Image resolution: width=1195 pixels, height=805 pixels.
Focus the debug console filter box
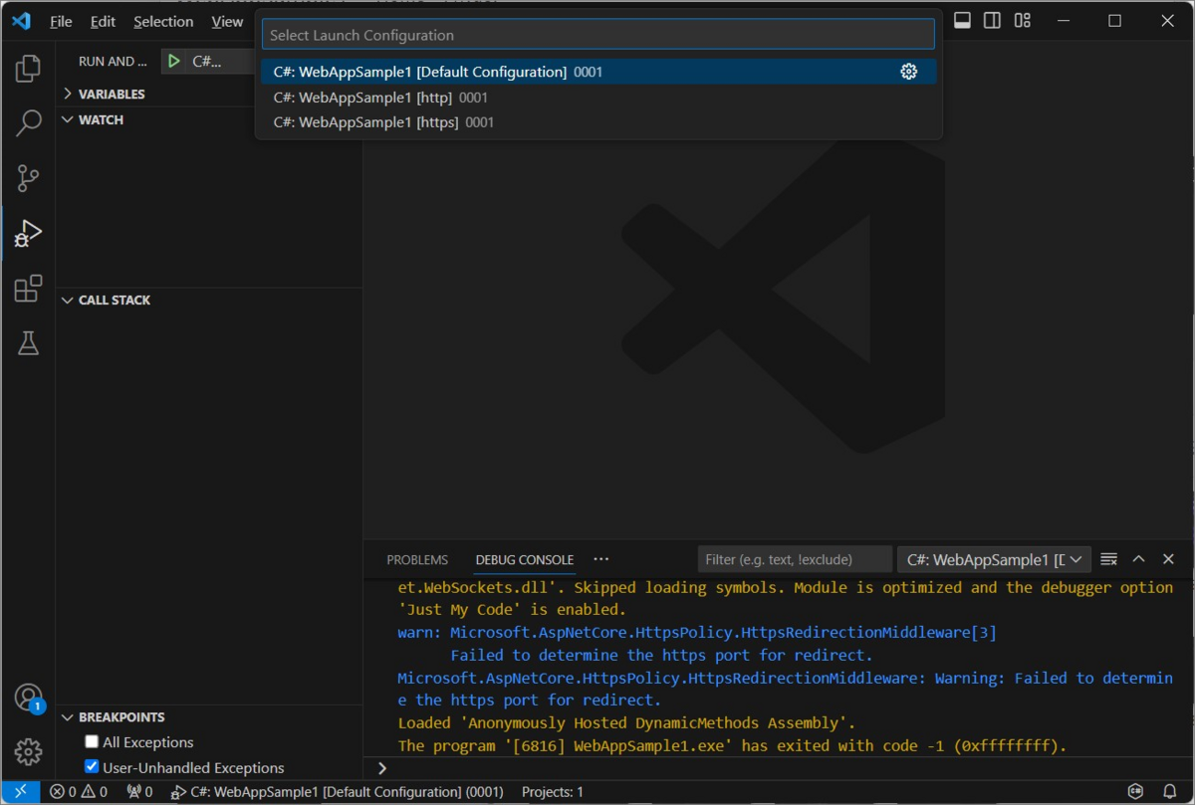(795, 559)
